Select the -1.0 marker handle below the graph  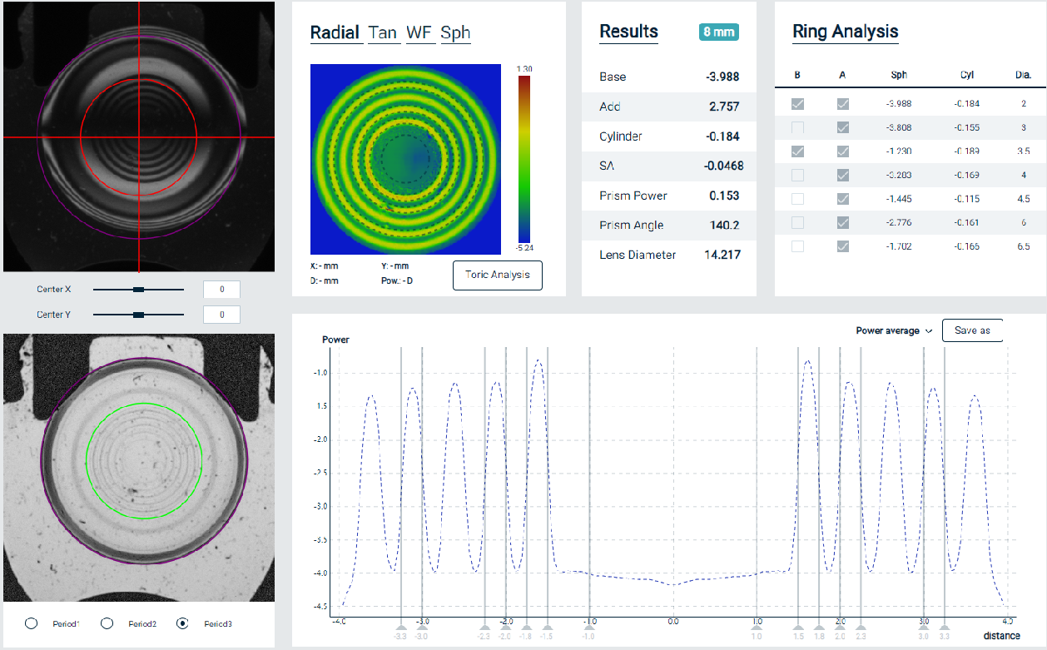589,629
